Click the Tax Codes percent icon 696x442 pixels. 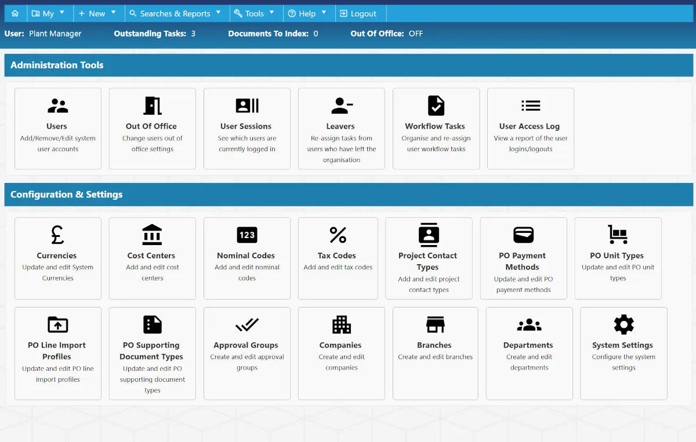pyautogui.click(x=338, y=235)
